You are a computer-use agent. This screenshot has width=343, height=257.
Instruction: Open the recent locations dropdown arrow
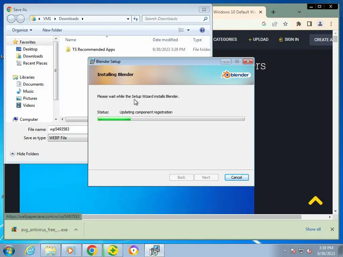coord(27,19)
